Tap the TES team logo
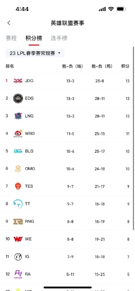This screenshot has width=135, height=291. point(18,186)
